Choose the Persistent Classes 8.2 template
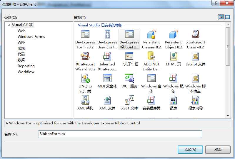The width and height of the screenshot is (235, 159). coord(151,40)
